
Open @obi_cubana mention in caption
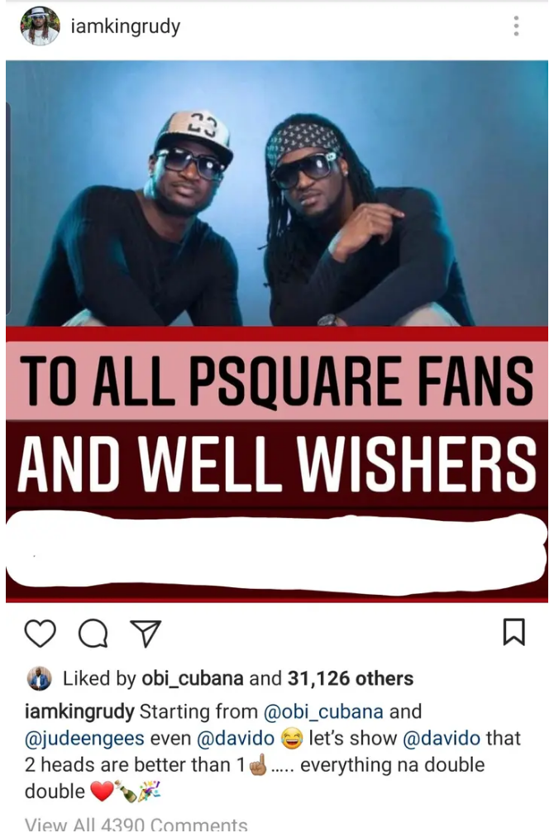click(323, 711)
